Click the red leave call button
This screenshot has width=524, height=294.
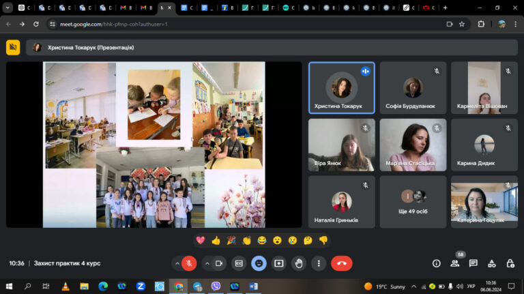coord(341,263)
